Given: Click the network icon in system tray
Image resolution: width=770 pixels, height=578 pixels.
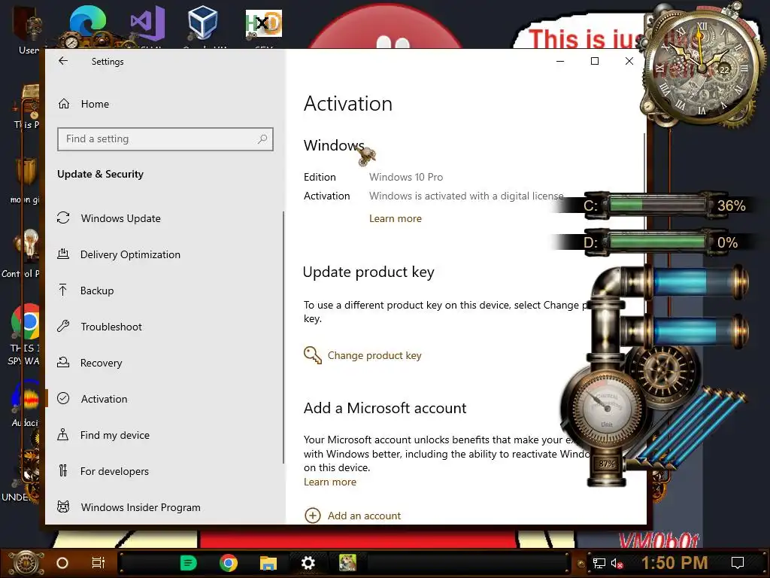Looking at the screenshot, I should coord(599,563).
